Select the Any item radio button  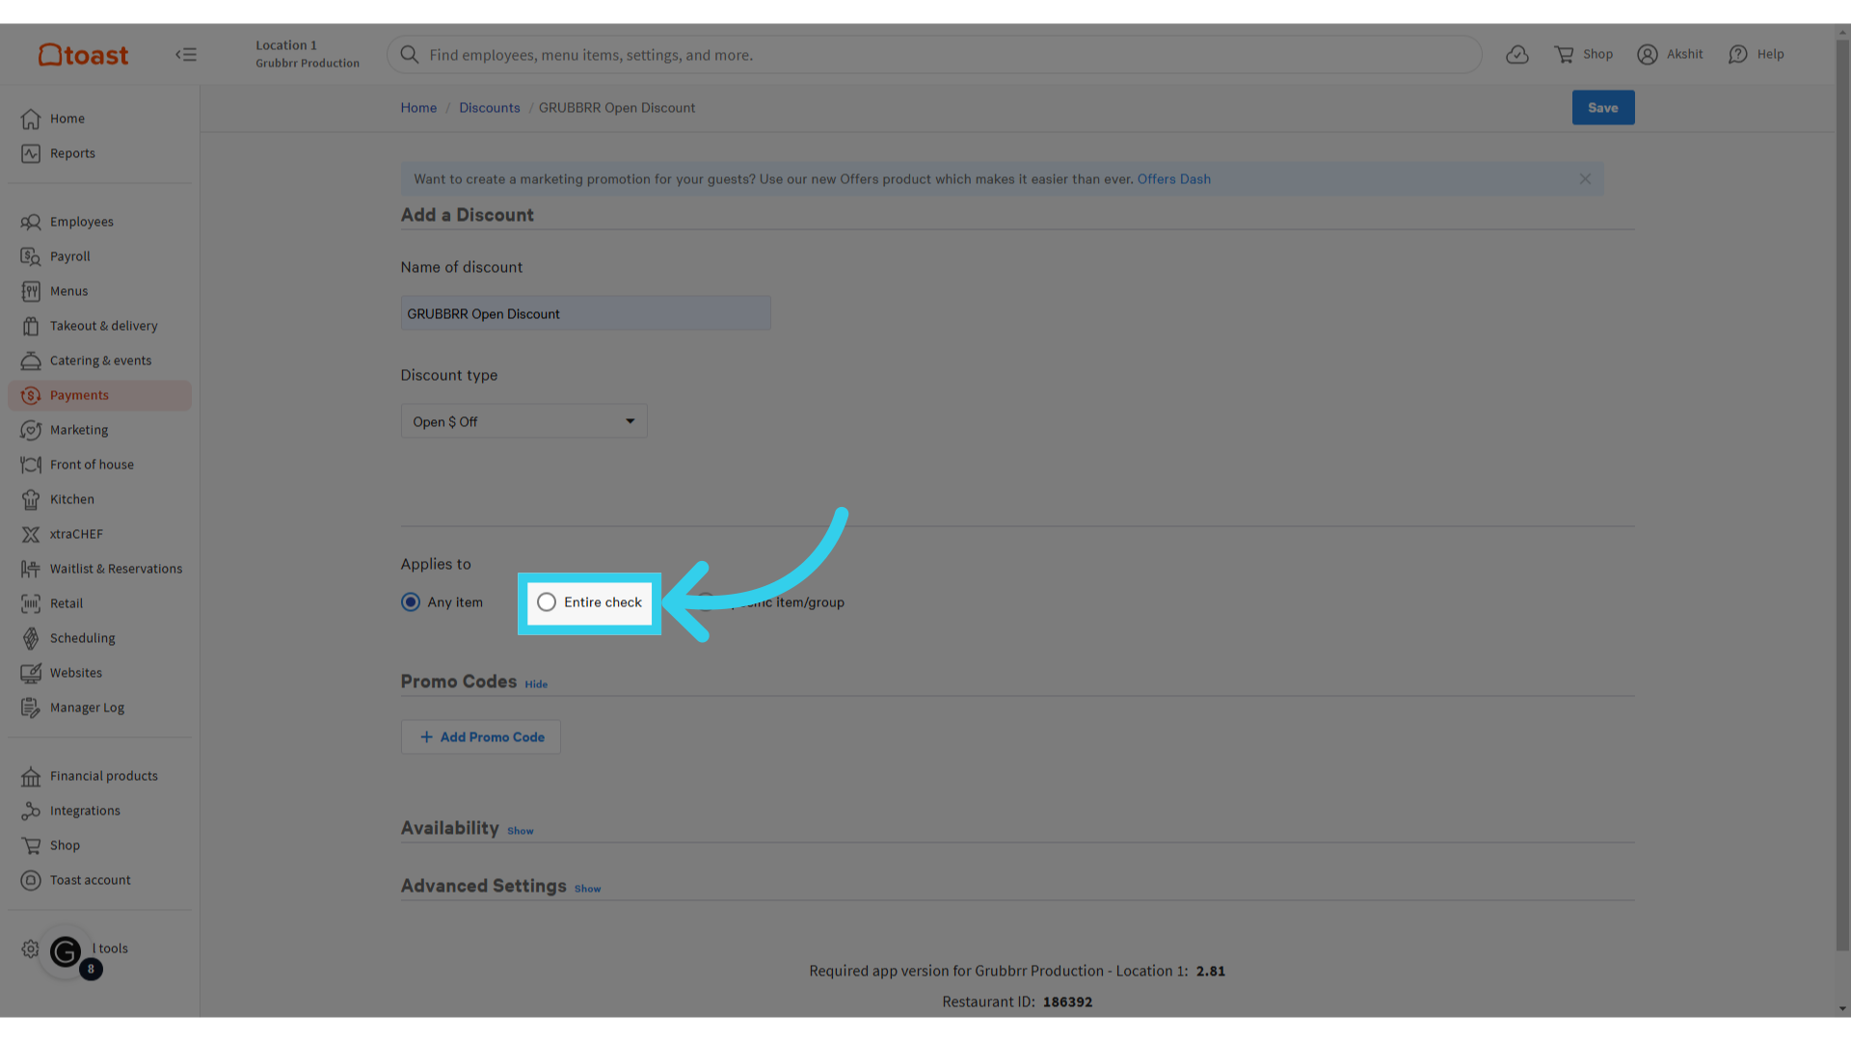click(x=411, y=602)
